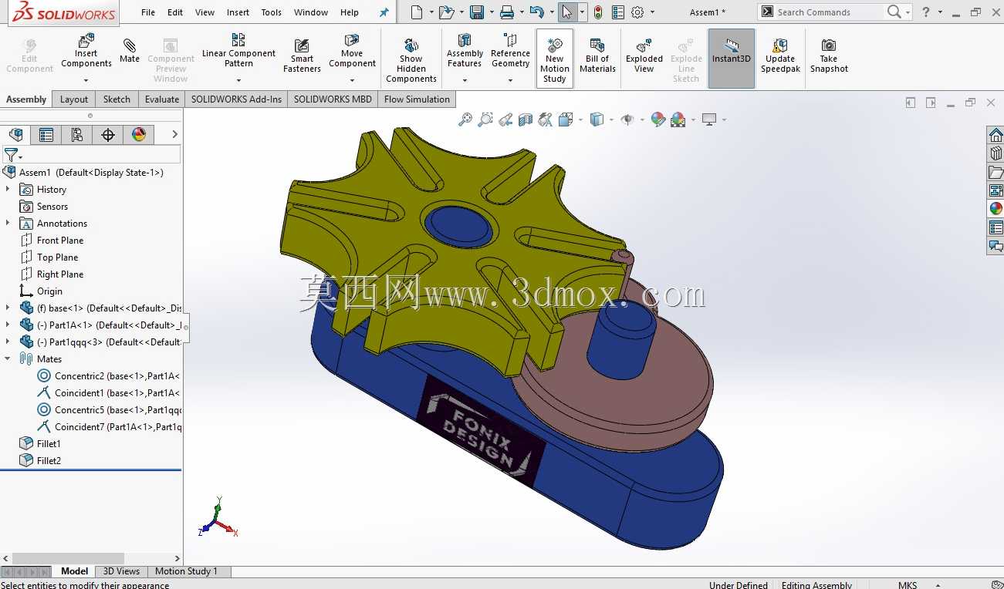This screenshot has height=589, width=1004.
Task: Select Concentric2 mate
Action: (108, 375)
